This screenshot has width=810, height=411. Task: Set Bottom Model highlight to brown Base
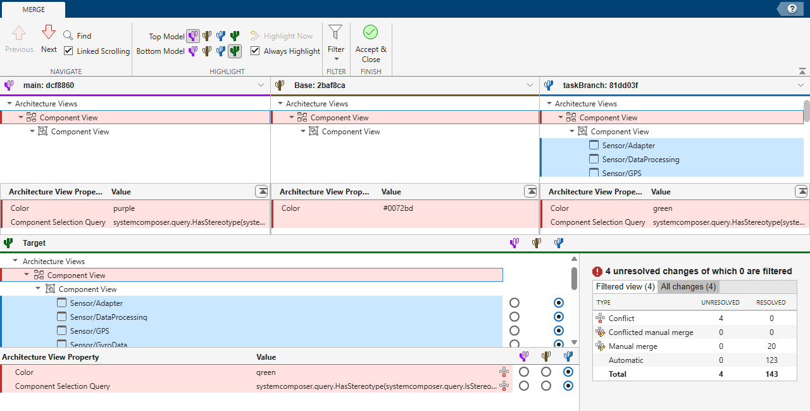(x=207, y=51)
